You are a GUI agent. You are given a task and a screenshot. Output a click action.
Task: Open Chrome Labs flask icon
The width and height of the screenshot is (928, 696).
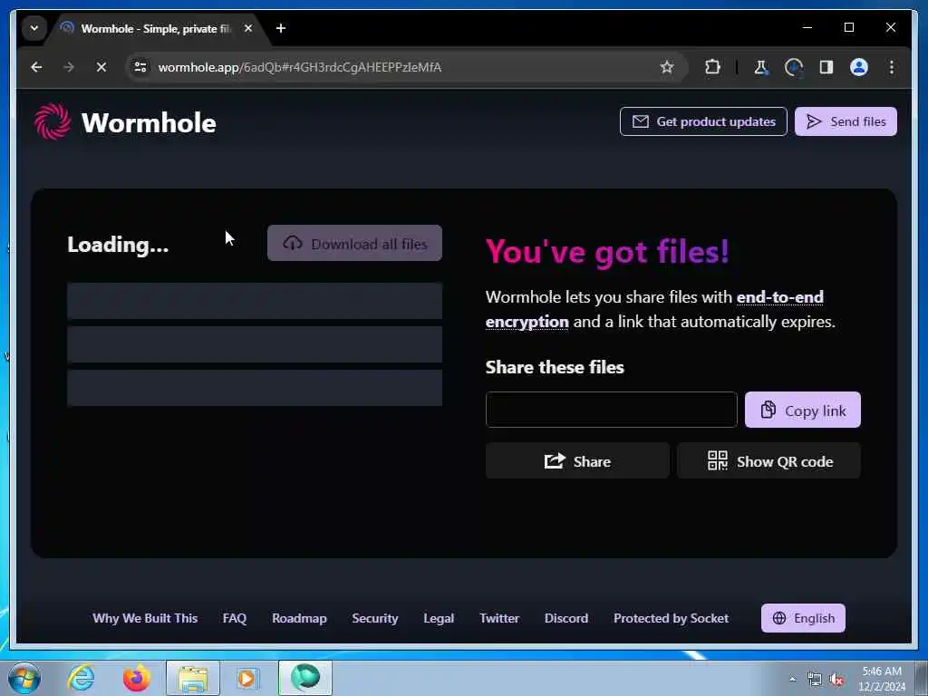pyautogui.click(x=760, y=67)
